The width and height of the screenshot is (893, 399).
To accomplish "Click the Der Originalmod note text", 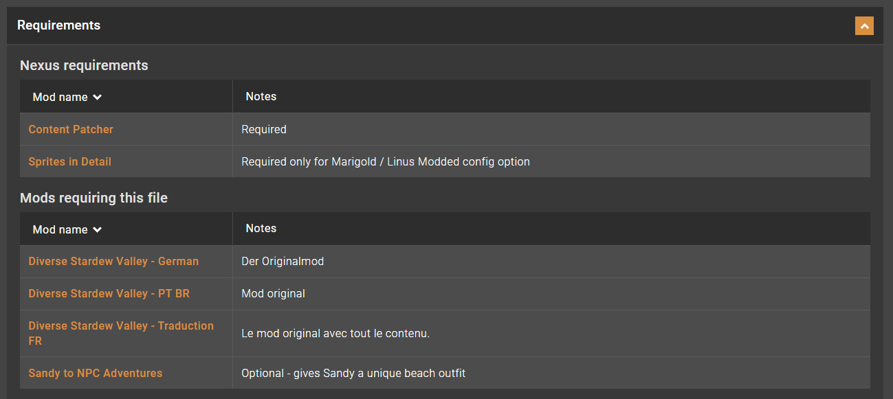I will coord(283,262).
